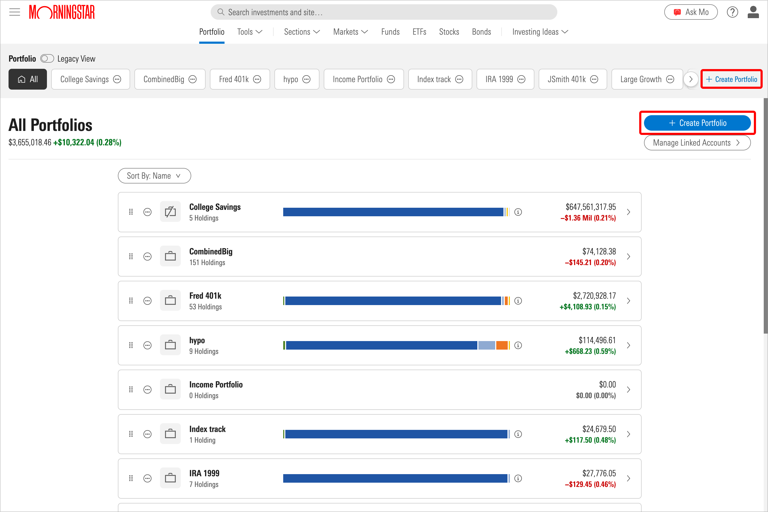Expand the Investing Ideas dropdown
Screen dimensions: 768x512
coord(541,32)
